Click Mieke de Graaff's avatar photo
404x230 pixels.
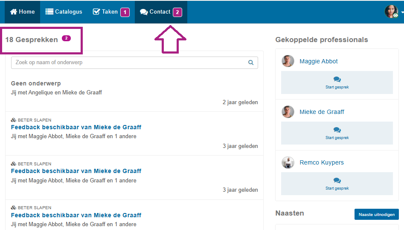point(288,112)
